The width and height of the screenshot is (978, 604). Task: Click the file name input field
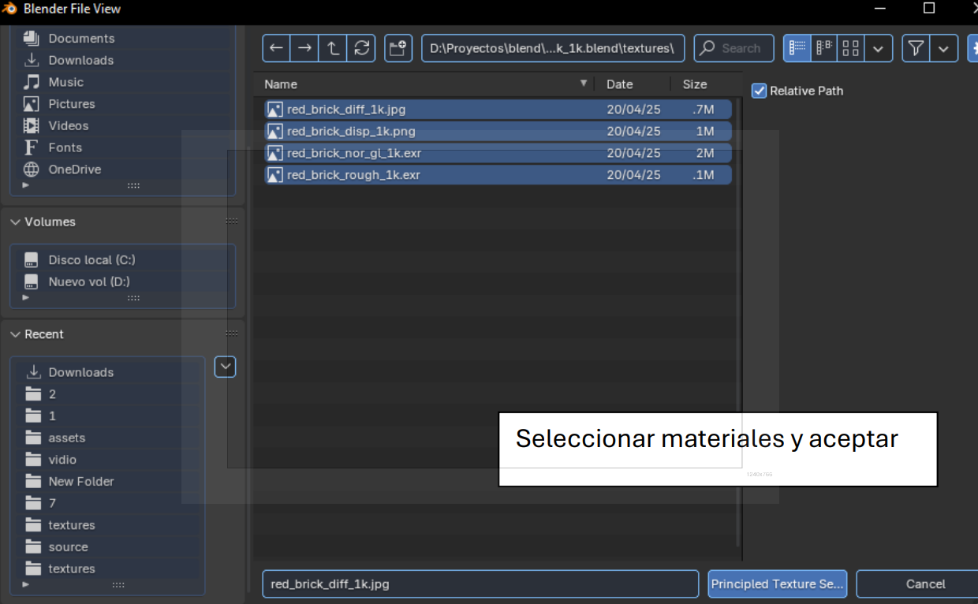click(x=480, y=583)
